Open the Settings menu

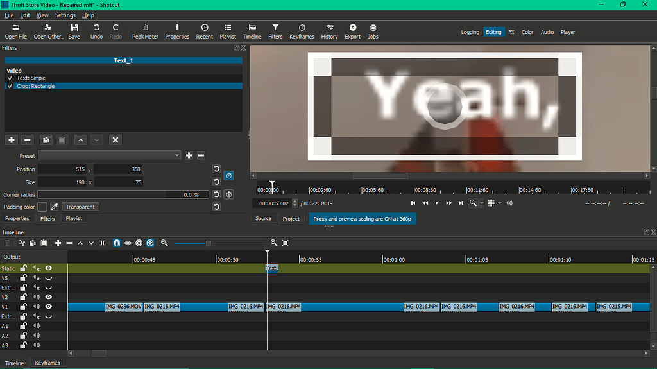coord(65,15)
